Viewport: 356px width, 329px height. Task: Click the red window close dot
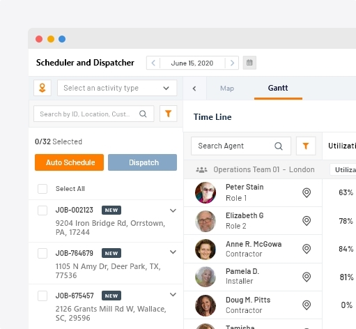39,39
